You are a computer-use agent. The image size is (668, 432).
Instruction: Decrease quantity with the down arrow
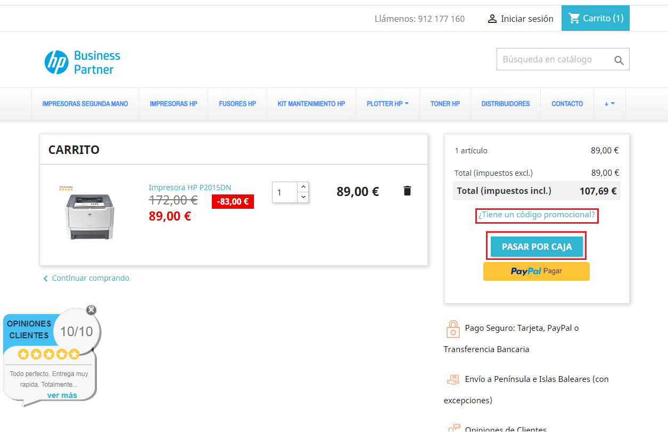(303, 197)
